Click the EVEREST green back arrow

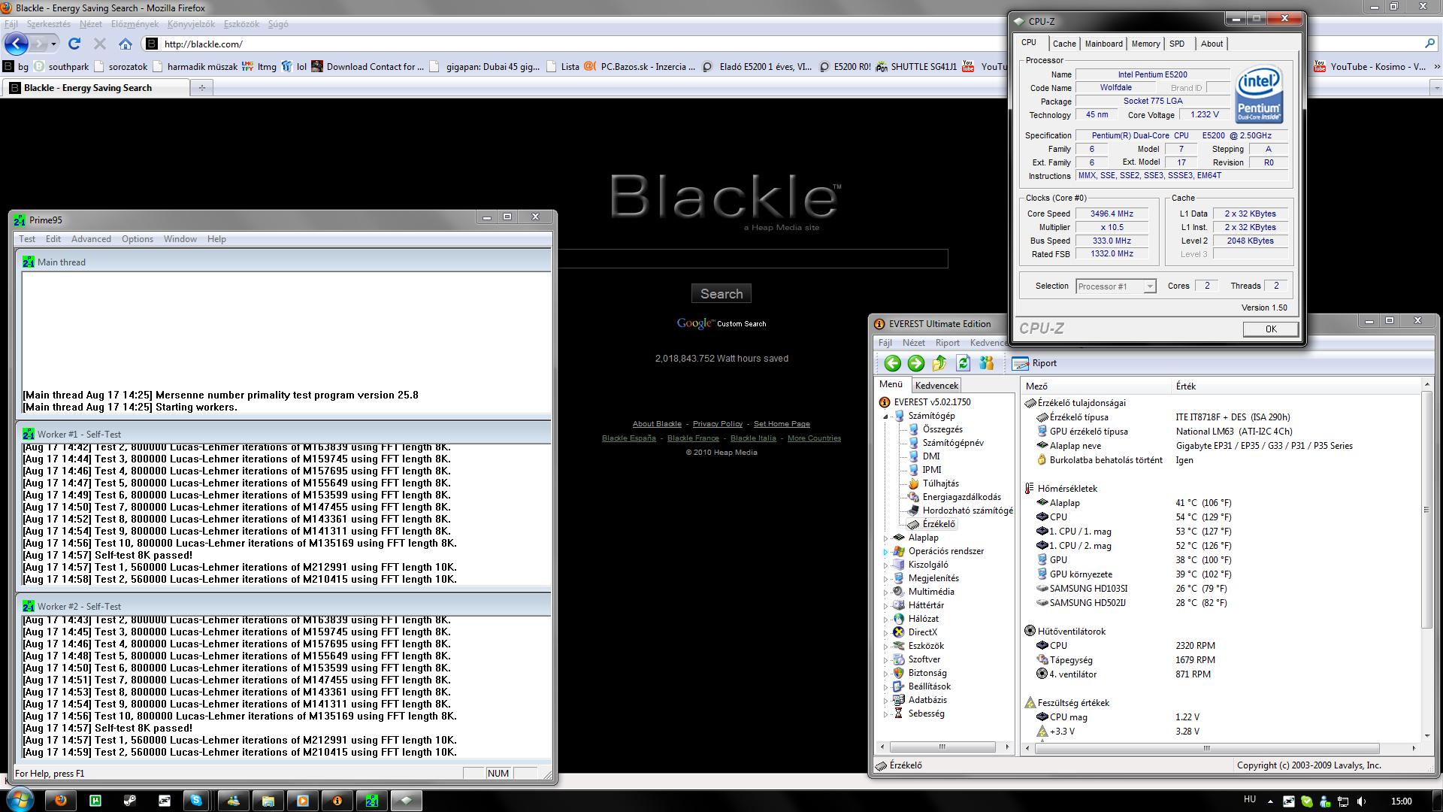(892, 364)
